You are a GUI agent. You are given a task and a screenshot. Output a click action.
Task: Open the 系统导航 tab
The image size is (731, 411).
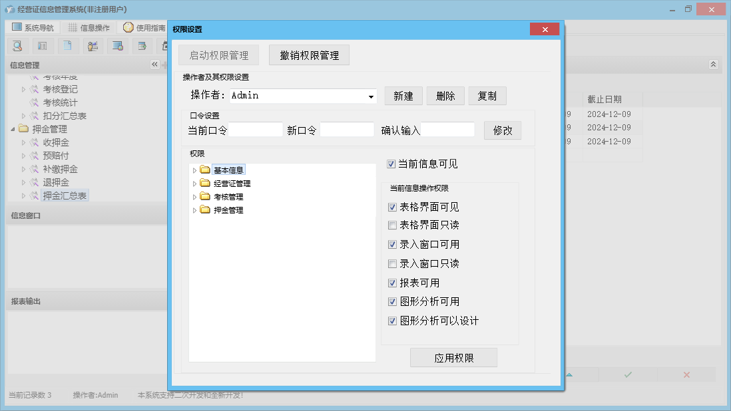point(33,27)
